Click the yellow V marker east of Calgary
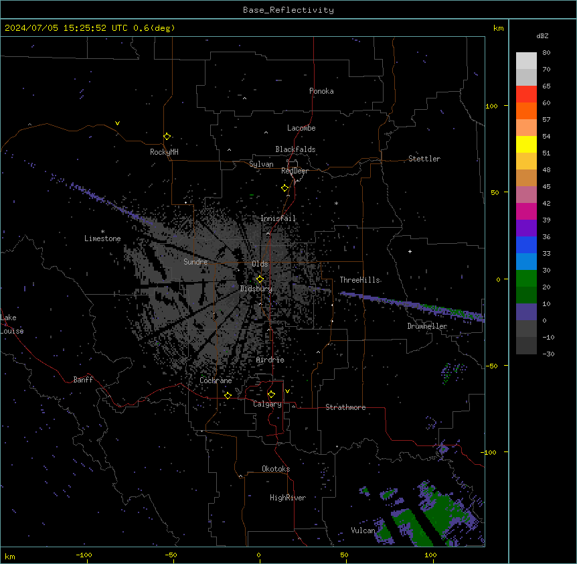 pyautogui.click(x=287, y=391)
